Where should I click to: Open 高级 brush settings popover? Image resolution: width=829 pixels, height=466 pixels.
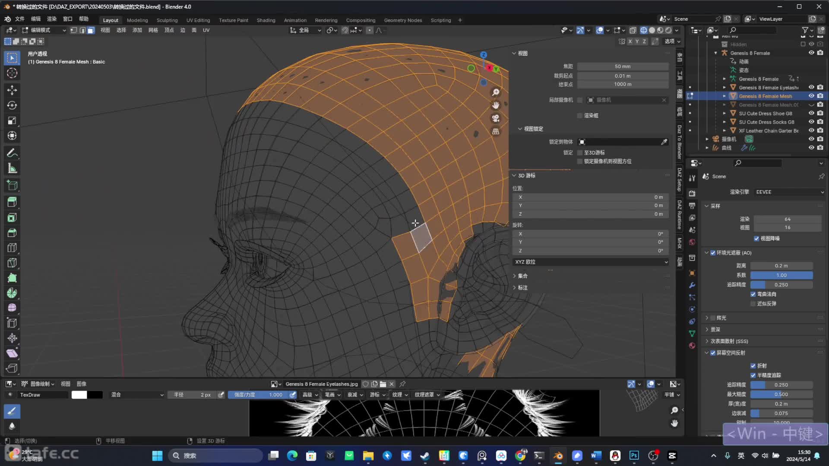[310, 395]
